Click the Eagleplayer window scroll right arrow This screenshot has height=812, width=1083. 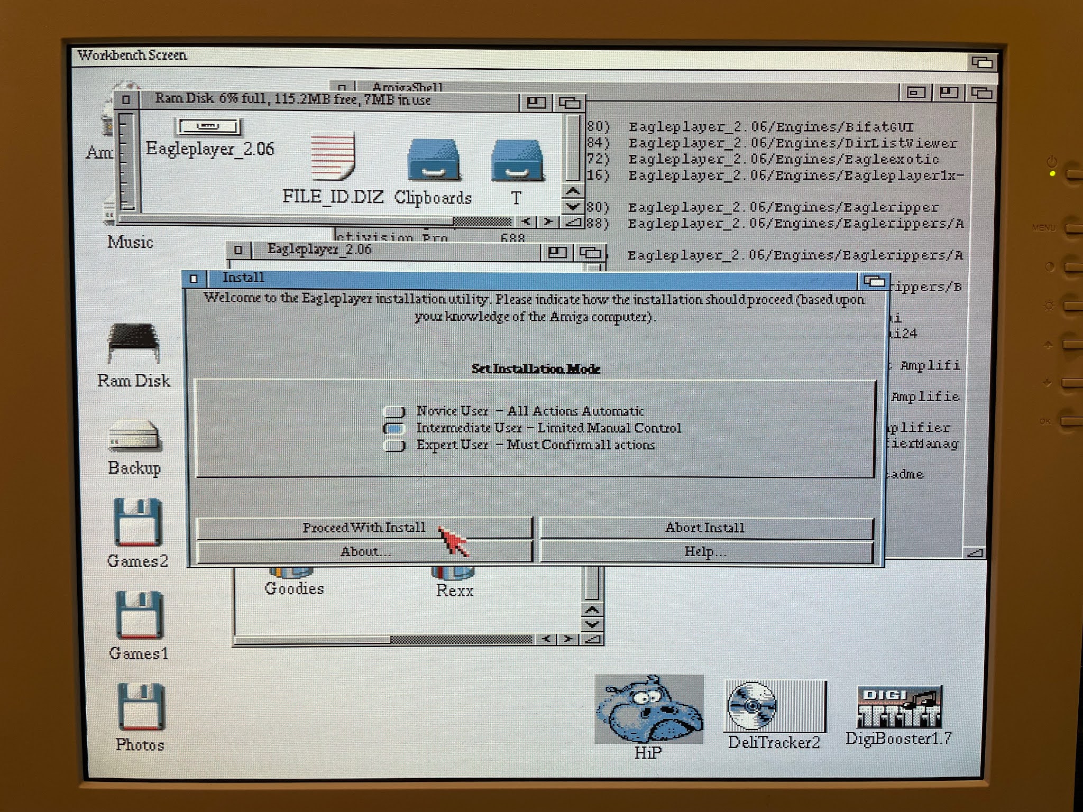point(568,639)
